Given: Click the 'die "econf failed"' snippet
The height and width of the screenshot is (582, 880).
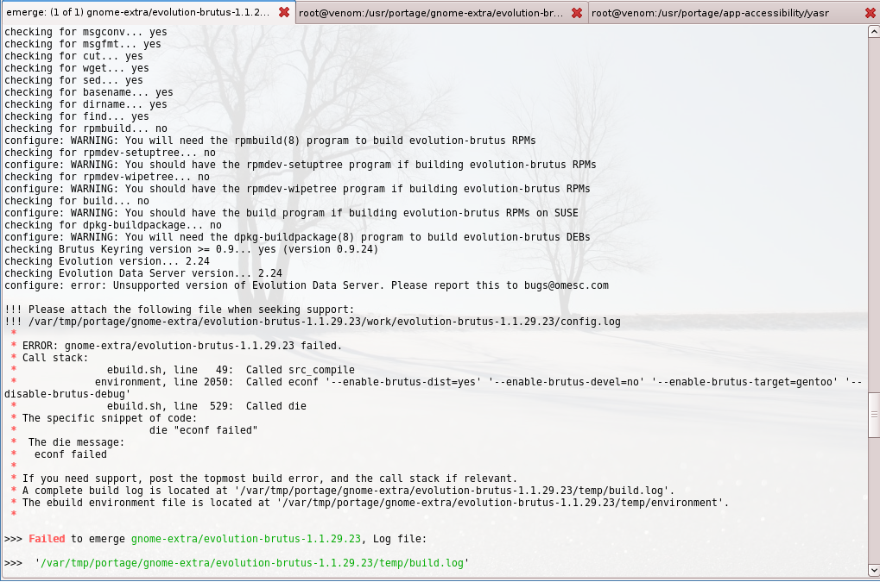Looking at the screenshot, I should [x=203, y=430].
